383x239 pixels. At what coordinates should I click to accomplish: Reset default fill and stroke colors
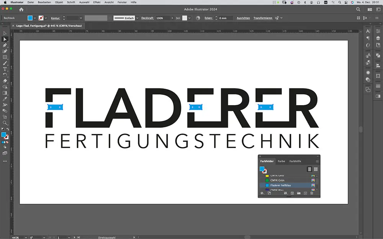(3, 129)
